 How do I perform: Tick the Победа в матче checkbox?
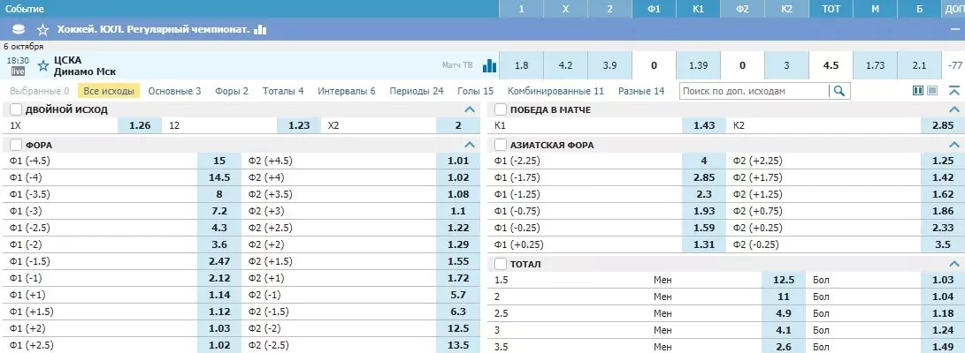[501, 110]
